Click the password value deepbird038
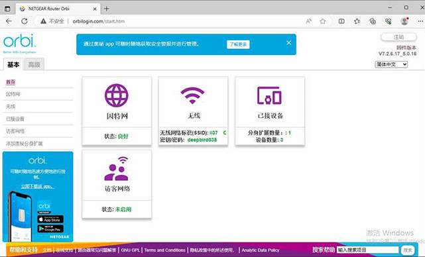The height and width of the screenshot is (257, 425). point(202,140)
